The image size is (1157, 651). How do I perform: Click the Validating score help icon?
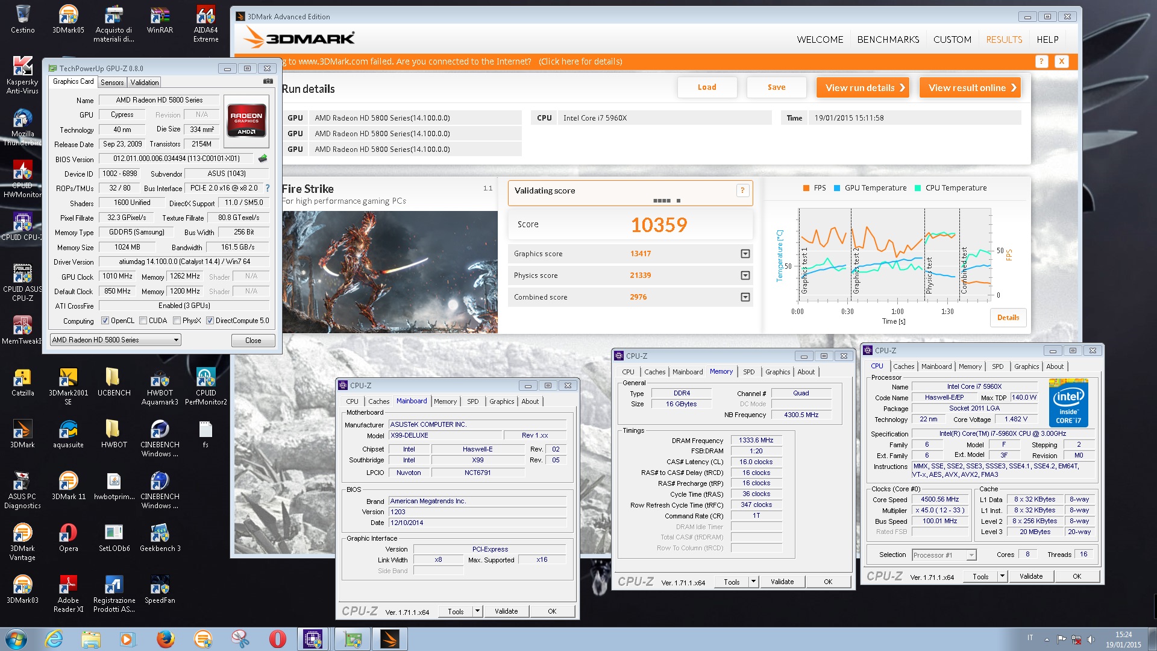tap(742, 190)
